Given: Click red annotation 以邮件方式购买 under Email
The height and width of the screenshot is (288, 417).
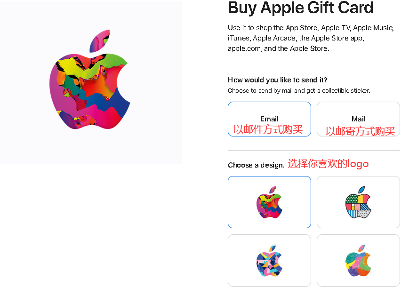Looking at the screenshot, I should (268, 129).
